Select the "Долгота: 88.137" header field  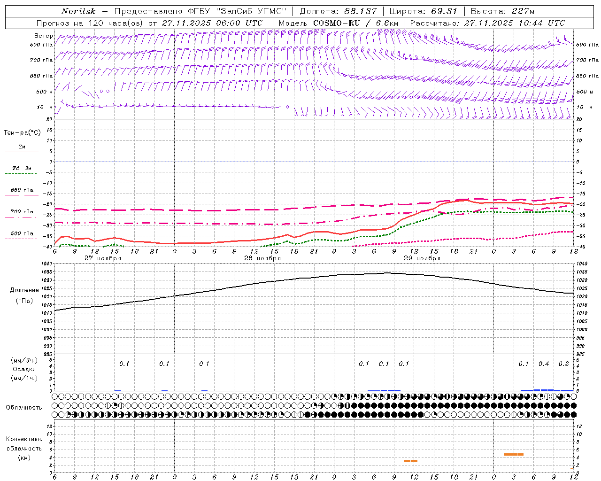(338, 11)
